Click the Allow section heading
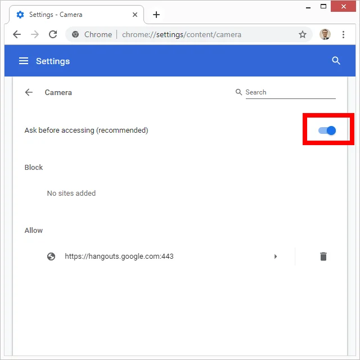 34,230
